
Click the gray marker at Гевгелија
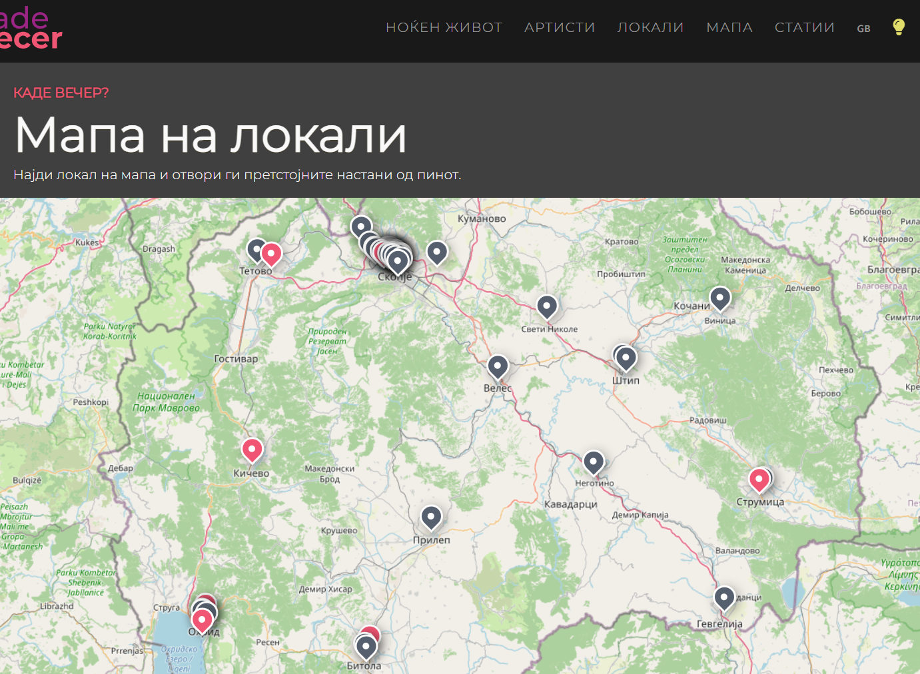724,597
